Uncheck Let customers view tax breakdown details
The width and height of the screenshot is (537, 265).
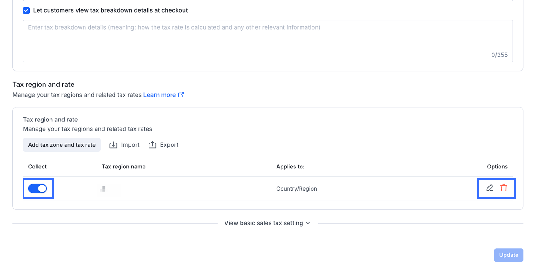point(26,10)
